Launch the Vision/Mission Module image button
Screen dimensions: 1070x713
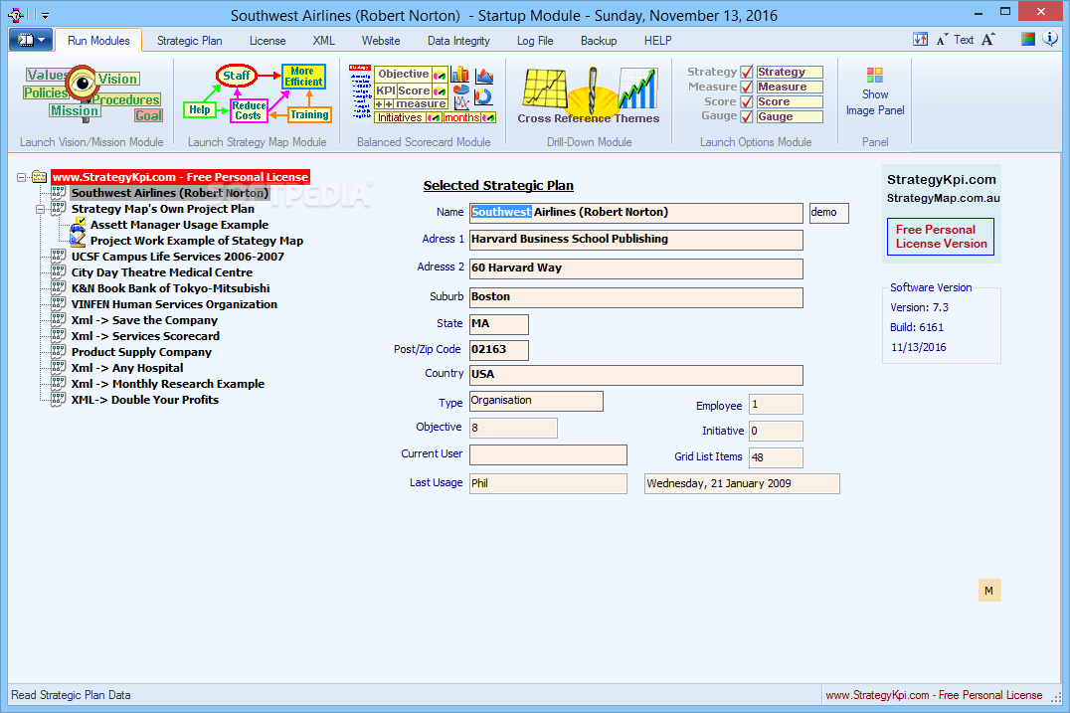click(x=92, y=94)
